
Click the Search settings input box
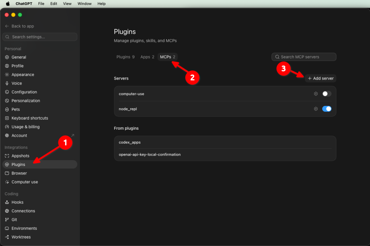coord(40,37)
